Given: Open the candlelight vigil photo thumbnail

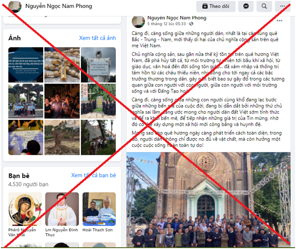Looking at the screenshot, I should click(62, 101).
